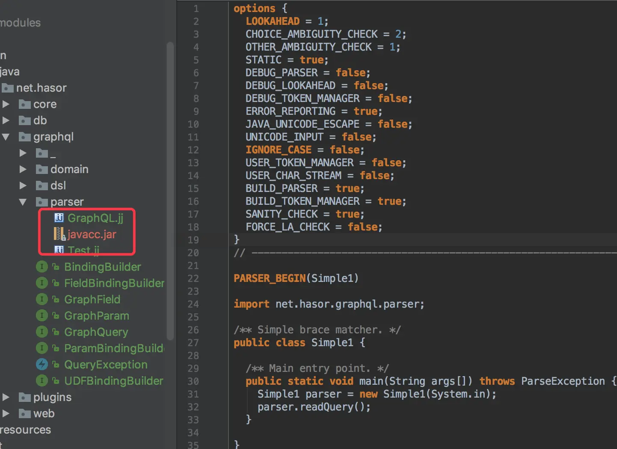Image resolution: width=617 pixels, height=449 pixels.
Task: Select FieldBindingBuilder in the project tree
Action: tap(114, 283)
